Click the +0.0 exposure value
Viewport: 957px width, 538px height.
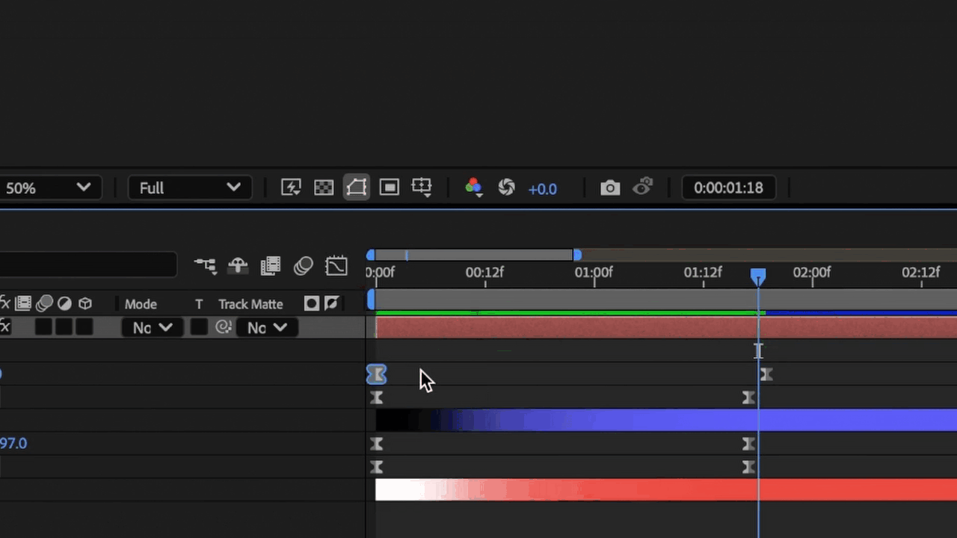(x=542, y=189)
